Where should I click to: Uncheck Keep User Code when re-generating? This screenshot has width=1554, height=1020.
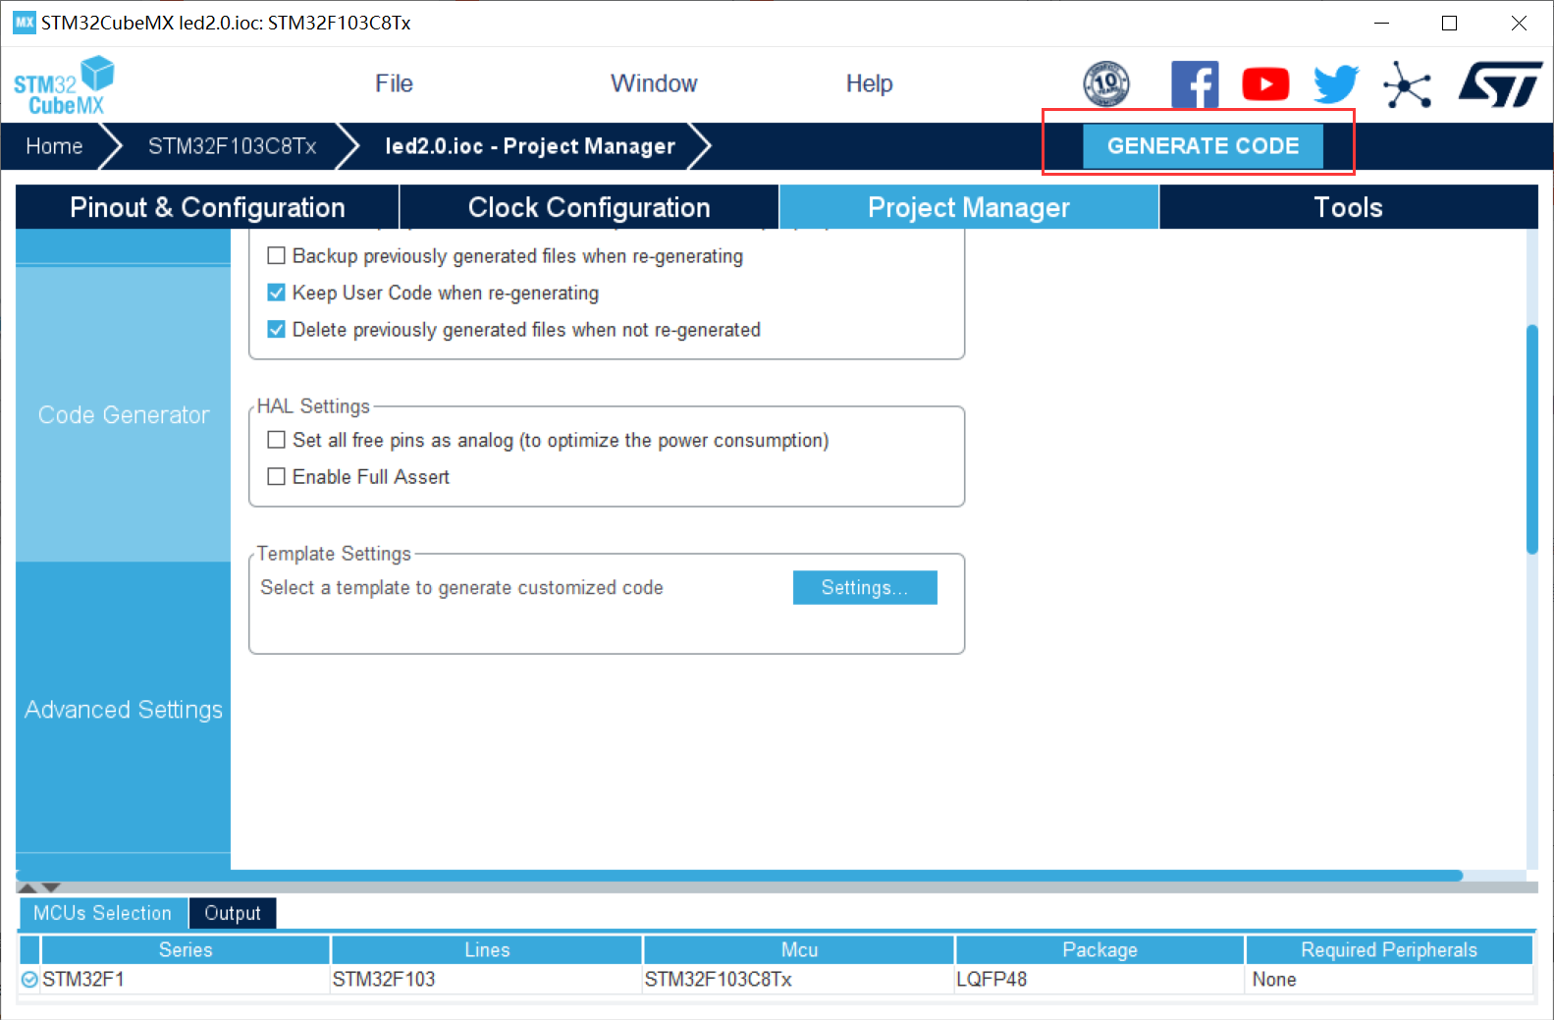click(x=277, y=293)
